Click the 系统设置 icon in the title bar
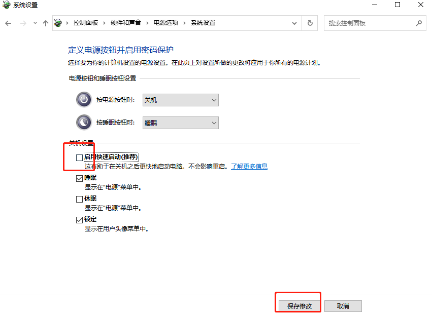This screenshot has height=315, width=432. pos(5,5)
